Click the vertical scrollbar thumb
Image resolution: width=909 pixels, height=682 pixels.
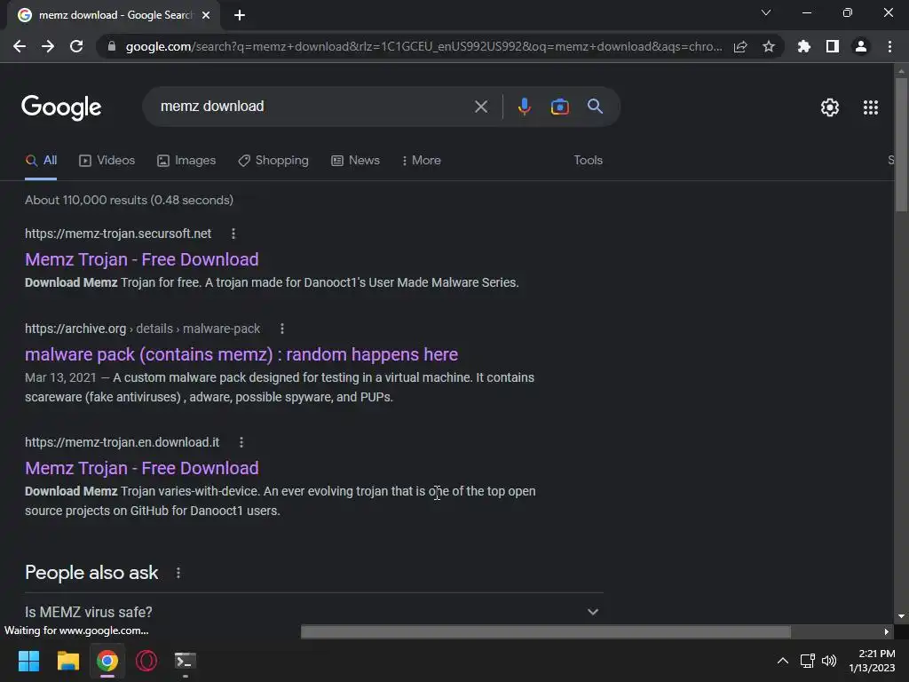tap(901, 145)
